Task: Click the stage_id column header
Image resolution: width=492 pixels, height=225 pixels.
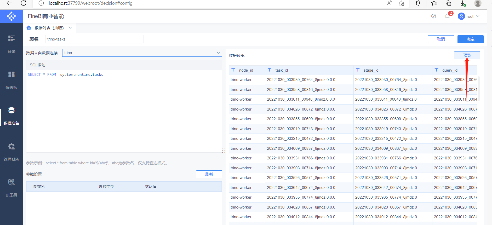Action: (393, 70)
